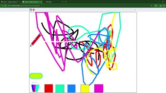Pick the red color square
This screenshot has width=166, height=93.
point(49,88)
